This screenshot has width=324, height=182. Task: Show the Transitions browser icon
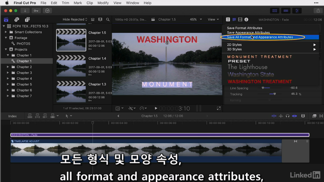pos(321,116)
